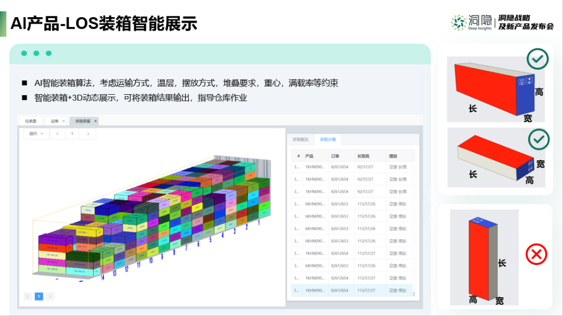The height and width of the screenshot is (316, 563).
Task: Close the 运单 tab with its X
Action: point(64,121)
